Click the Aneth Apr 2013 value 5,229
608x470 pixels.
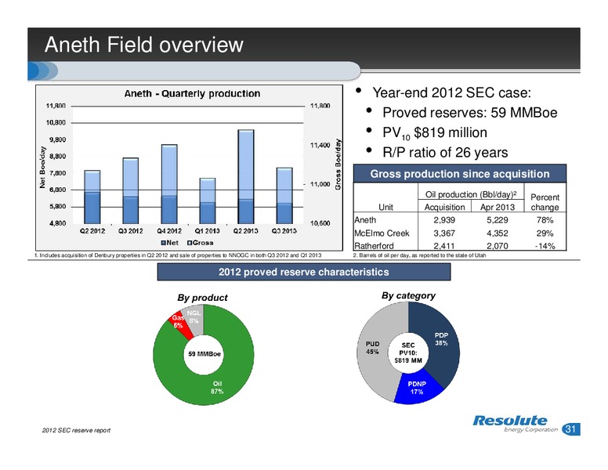pyautogui.click(x=497, y=220)
